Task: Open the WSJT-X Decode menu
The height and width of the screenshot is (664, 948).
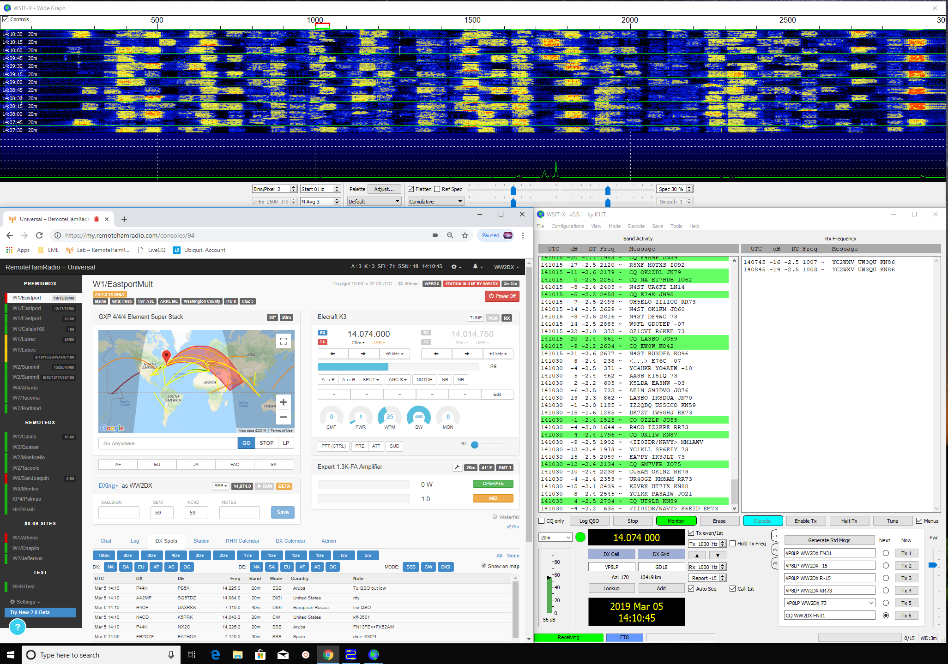Action: point(636,226)
